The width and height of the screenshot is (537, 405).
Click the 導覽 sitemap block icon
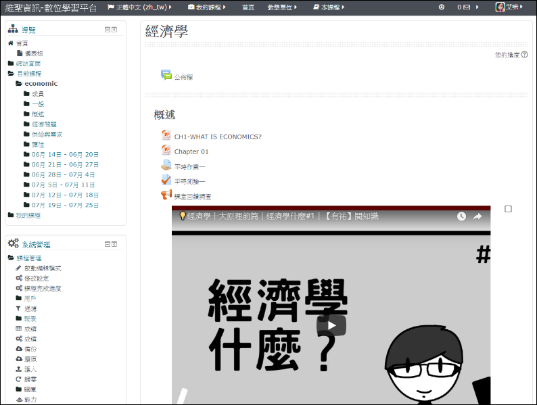(13, 29)
